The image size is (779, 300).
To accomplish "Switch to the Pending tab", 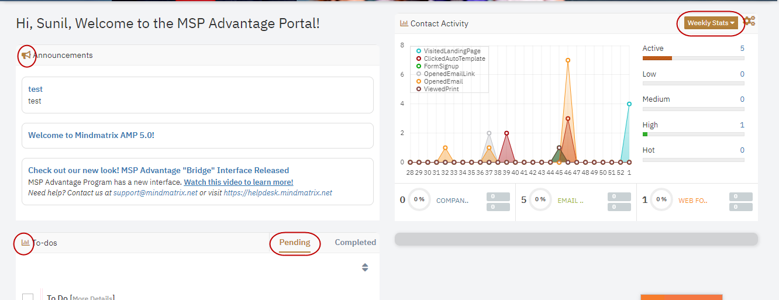I will pyautogui.click(x=295, y=242).
